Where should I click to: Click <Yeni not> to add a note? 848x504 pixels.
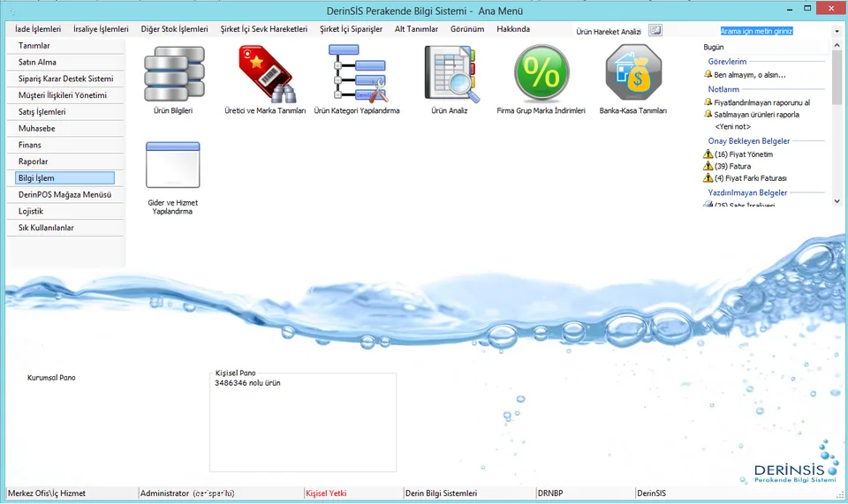[732, 126]
